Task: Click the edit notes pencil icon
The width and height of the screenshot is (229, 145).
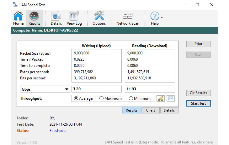Action: pyautogui.click(x=161, y=98)
